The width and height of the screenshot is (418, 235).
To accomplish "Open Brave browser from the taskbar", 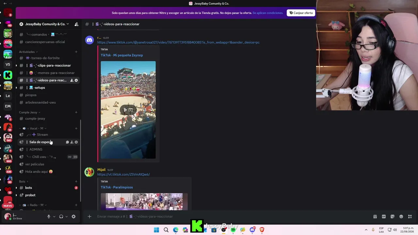I will [262, 230].
